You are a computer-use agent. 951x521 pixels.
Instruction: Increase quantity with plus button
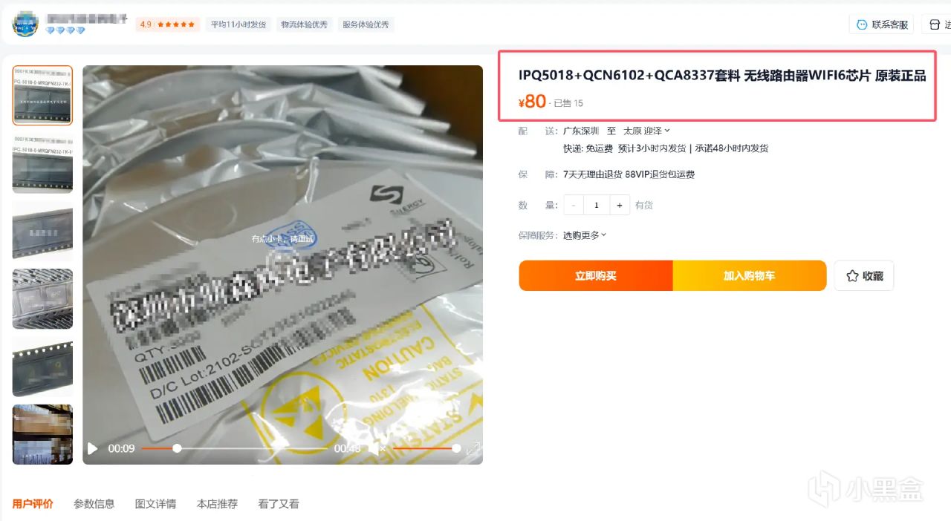coord(620,205)
